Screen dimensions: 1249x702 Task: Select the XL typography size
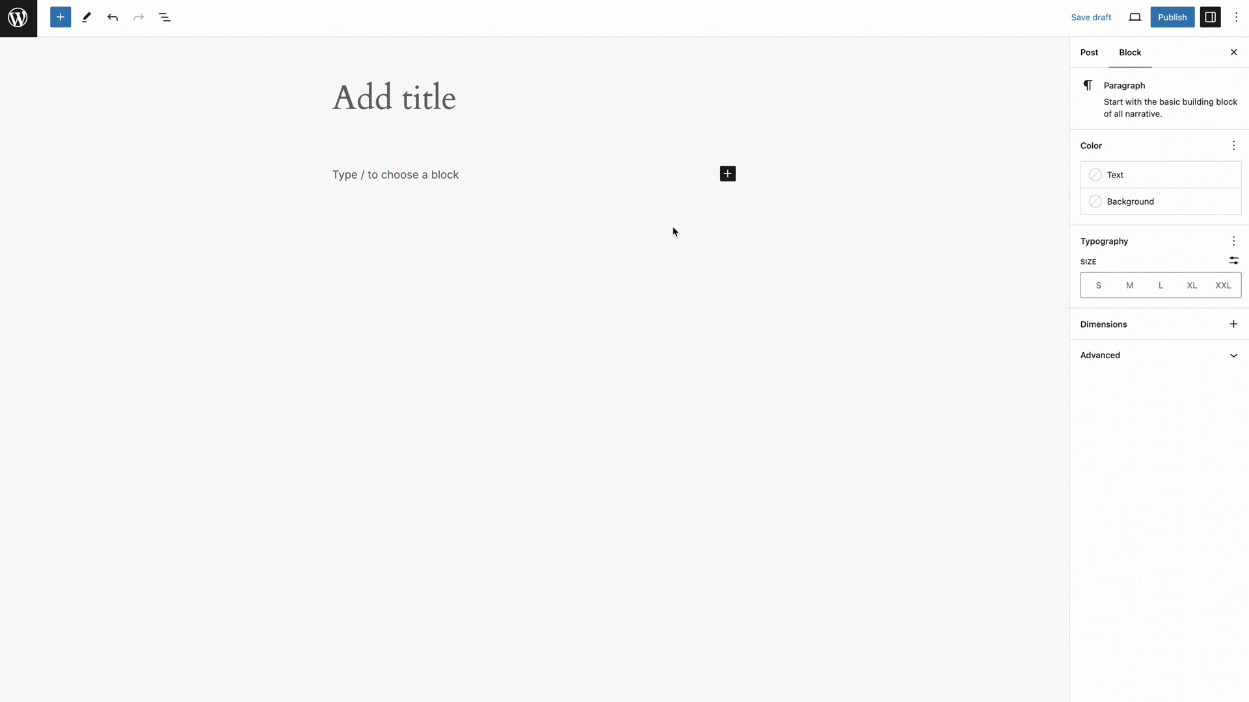coord(1192,285)
